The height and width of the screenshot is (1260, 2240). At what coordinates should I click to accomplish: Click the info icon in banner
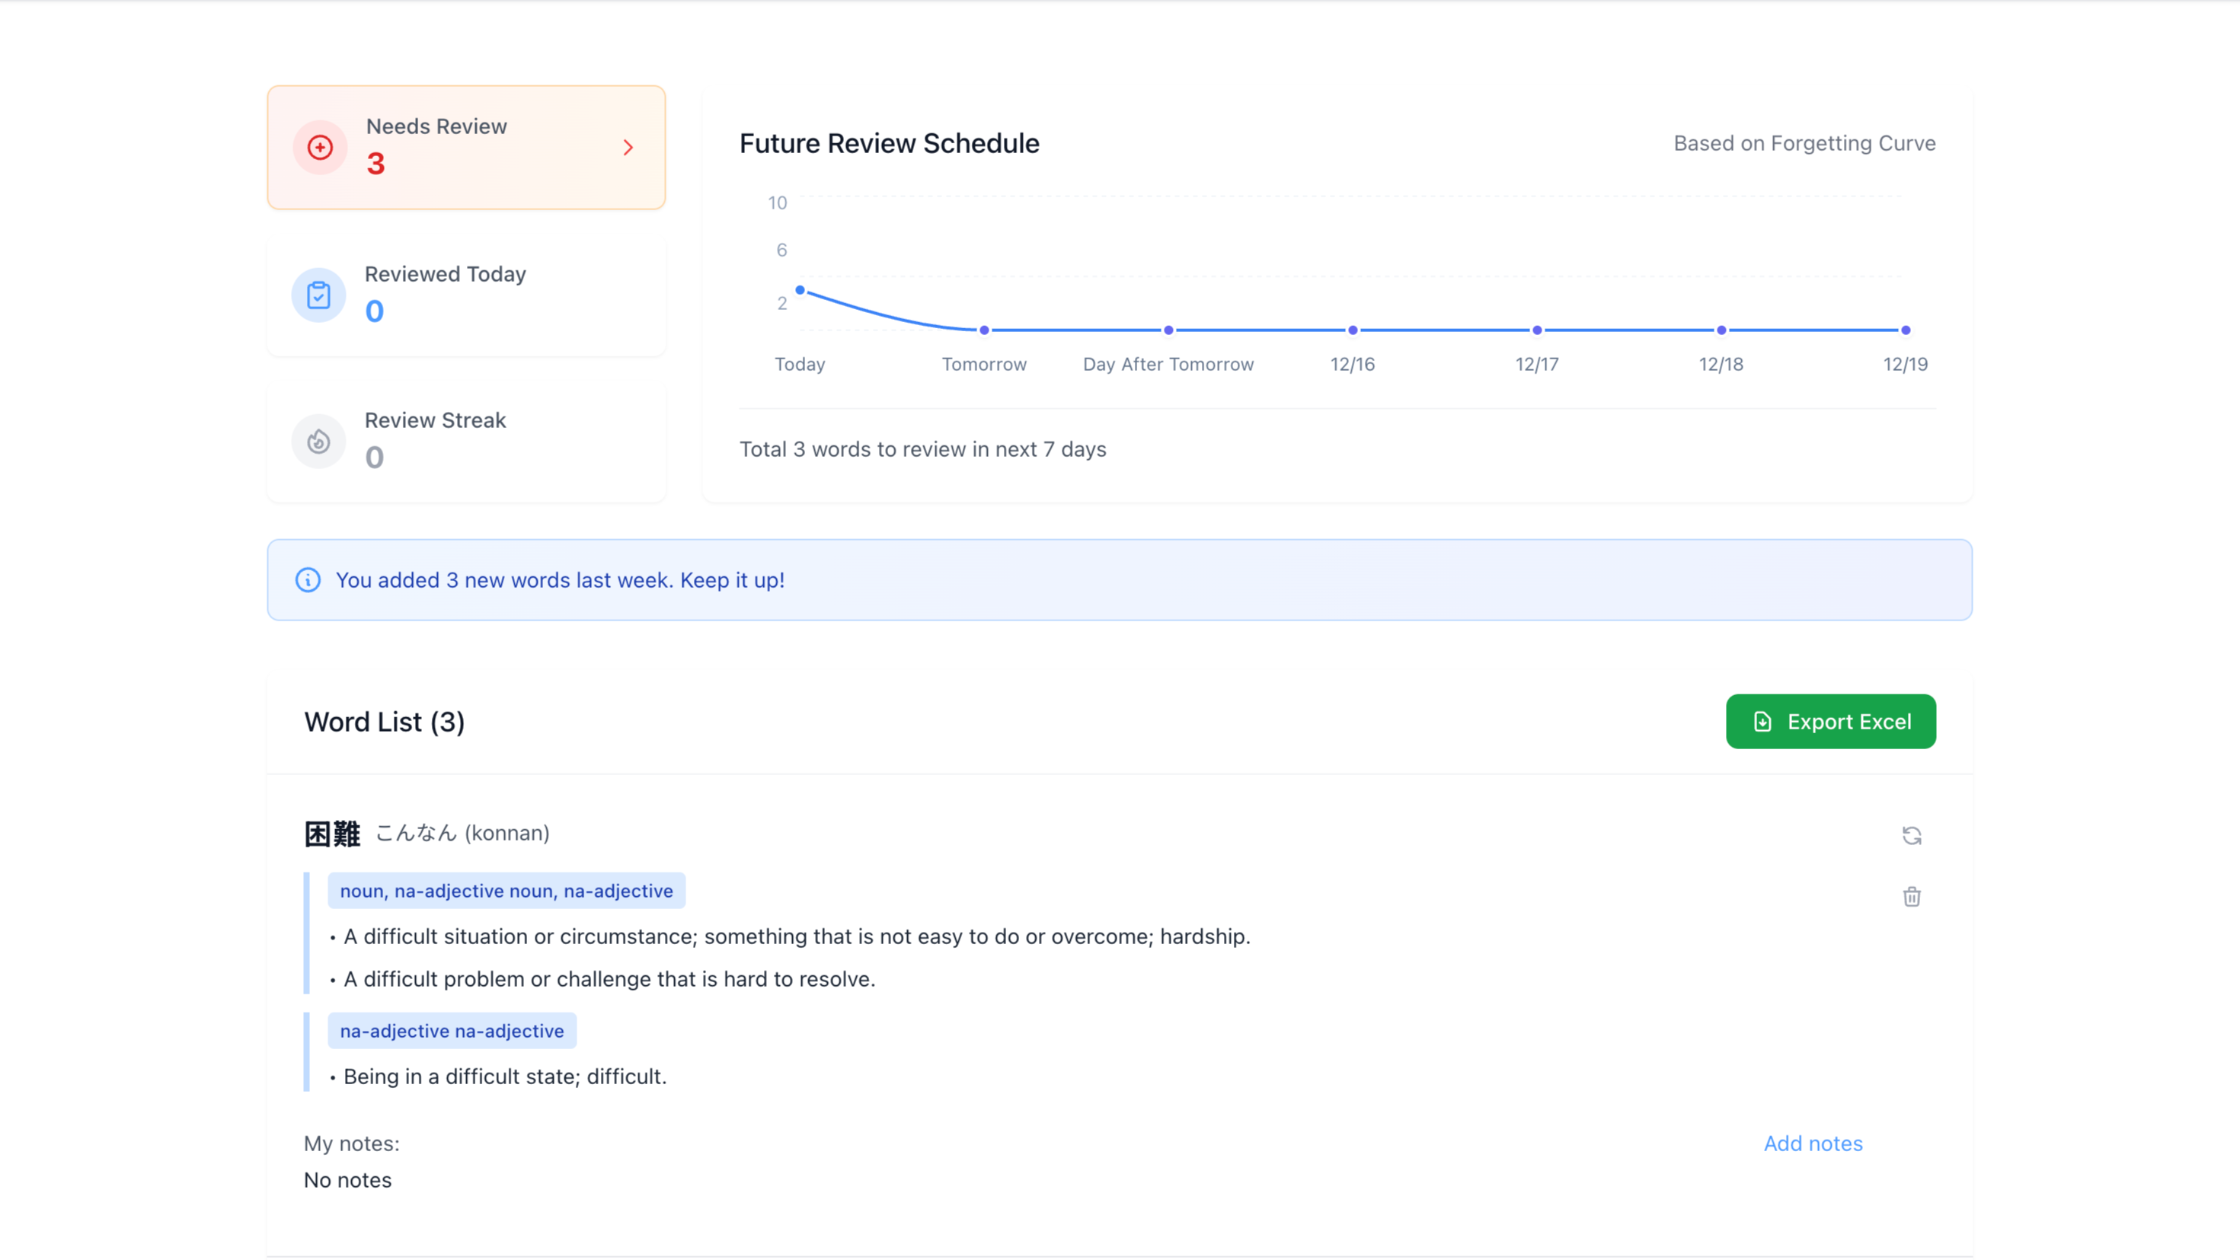(308, 580)
